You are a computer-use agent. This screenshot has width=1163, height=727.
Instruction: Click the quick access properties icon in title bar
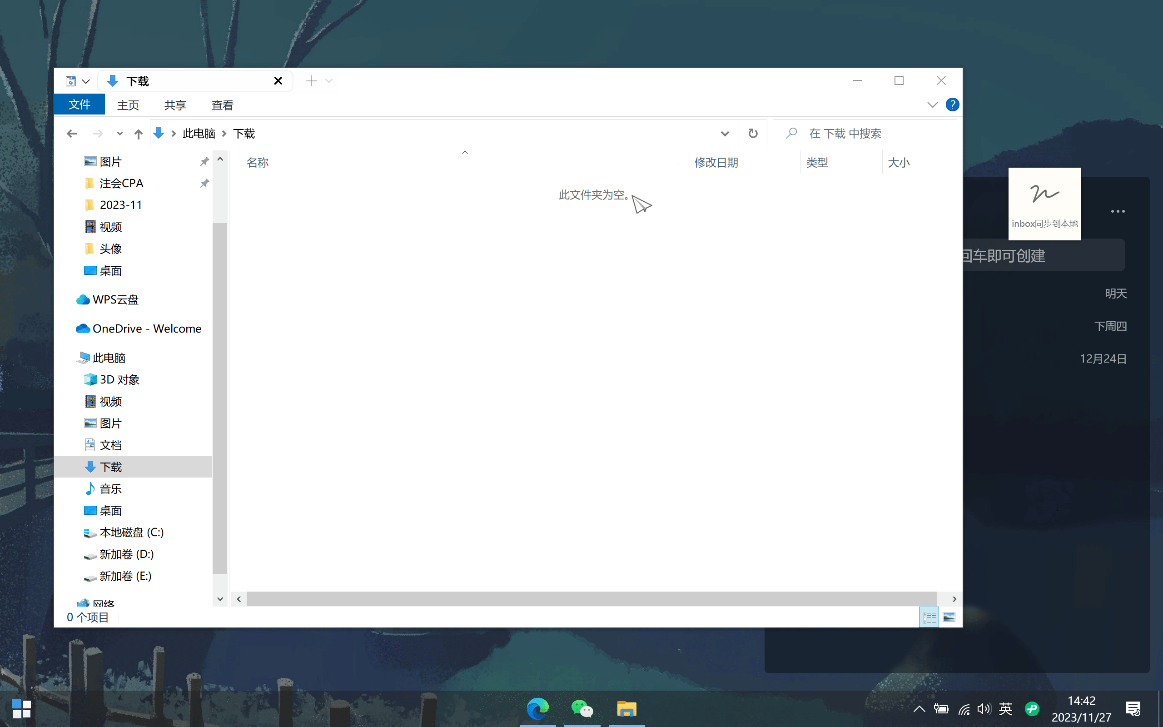(71, 81)
